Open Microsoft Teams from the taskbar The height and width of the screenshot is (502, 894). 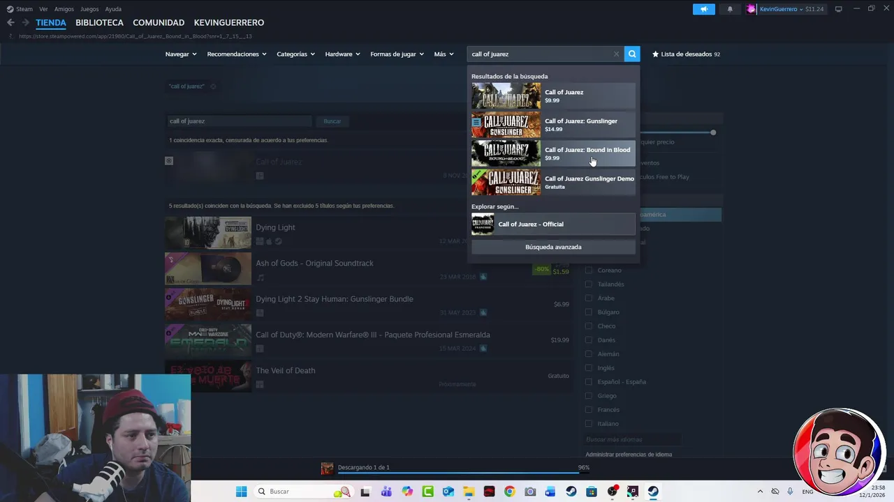click(386, 492)
